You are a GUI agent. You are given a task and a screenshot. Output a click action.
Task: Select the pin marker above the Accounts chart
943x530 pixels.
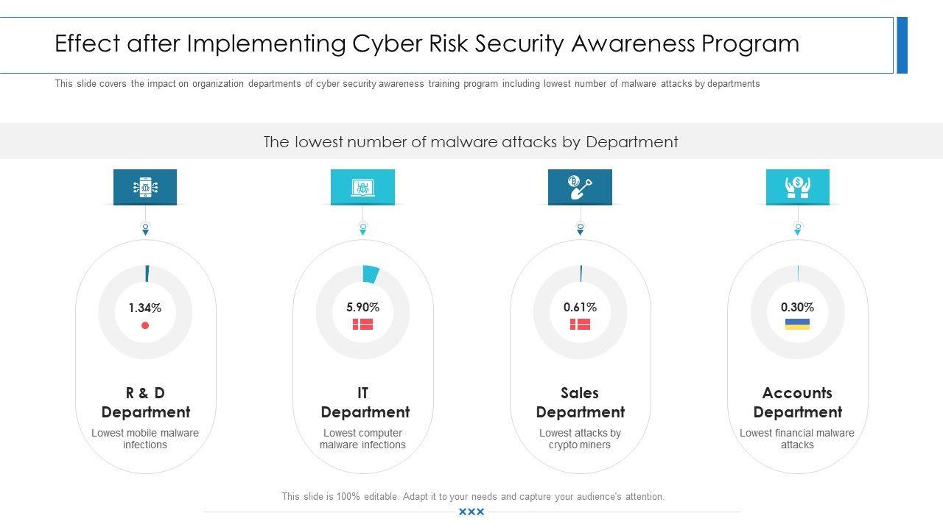click(797, 228)
